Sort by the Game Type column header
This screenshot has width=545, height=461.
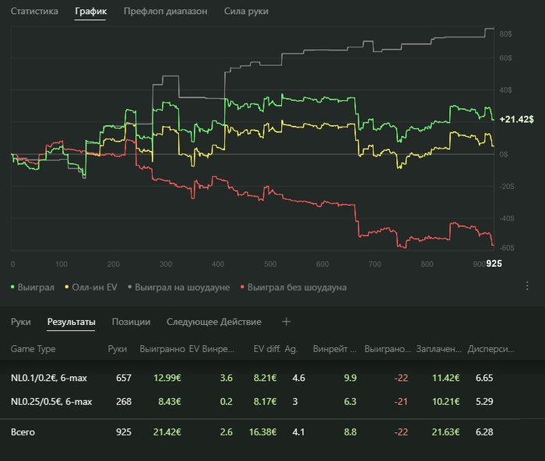pyautogui.click(x=33, y=349)
